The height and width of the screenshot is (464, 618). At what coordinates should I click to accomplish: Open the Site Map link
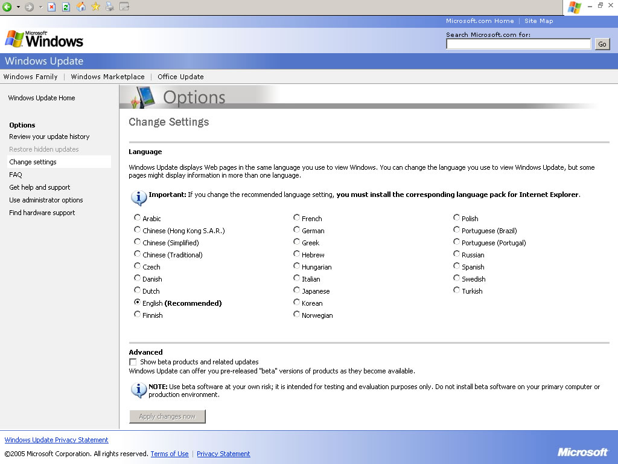click(538, 21)
